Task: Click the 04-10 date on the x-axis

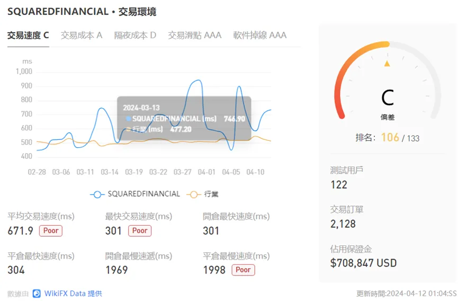Action: click(x=255, y=172)
